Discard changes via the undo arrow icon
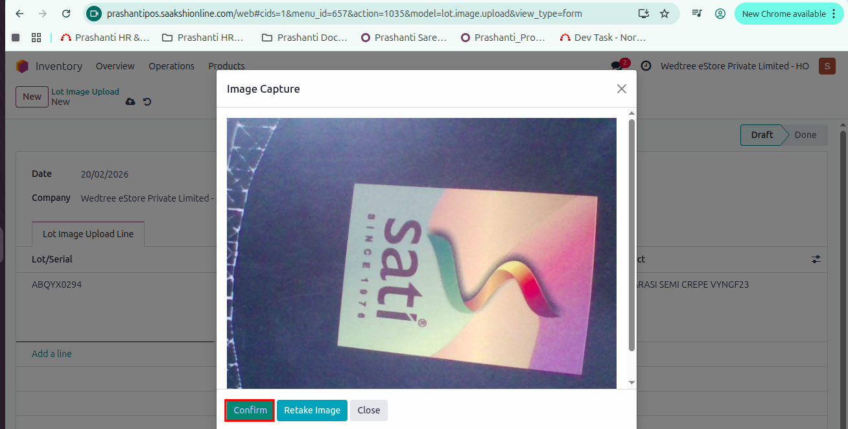The height and width of the screenshot is (429, 848). click(147, 102)
